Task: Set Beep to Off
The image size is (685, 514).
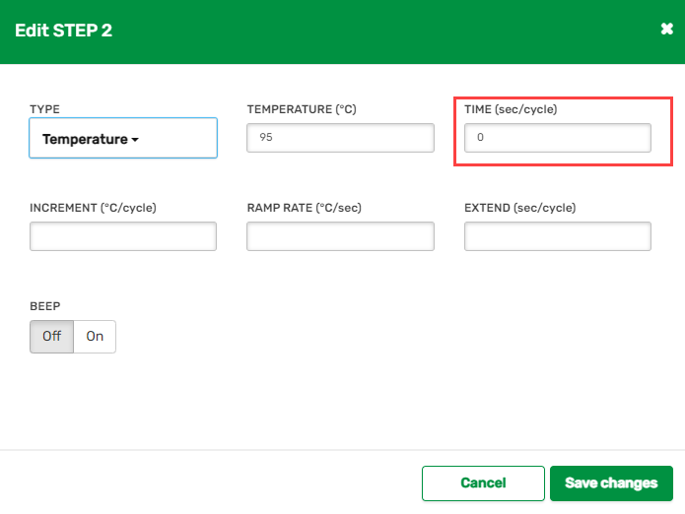Action: coord(52,336)
